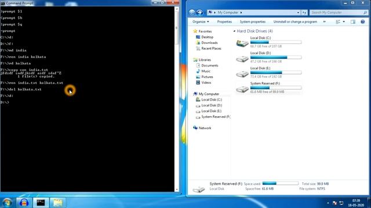The height and width of the screenshot is (208, 371).
Task: Click Properties in Explorer toolbar
Action: pyautogui.click(x=224, y=22)
